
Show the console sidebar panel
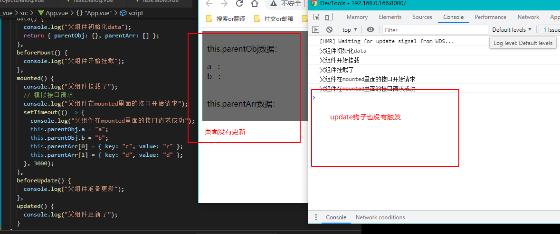[316, 29]
